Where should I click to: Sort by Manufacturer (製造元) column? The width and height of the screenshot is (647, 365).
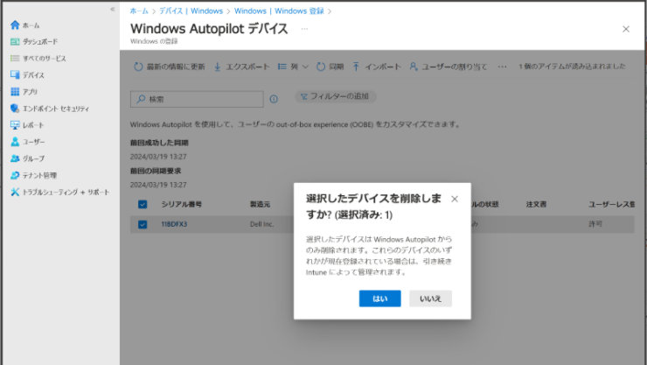point(260,205)
